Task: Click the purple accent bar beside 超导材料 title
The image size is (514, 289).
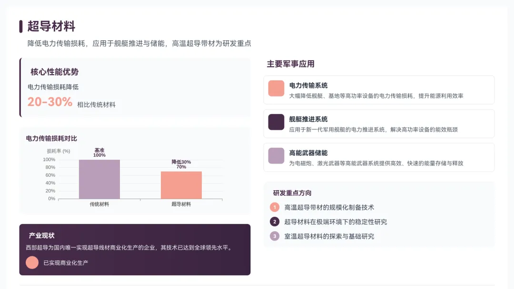Action: point(21,26)
